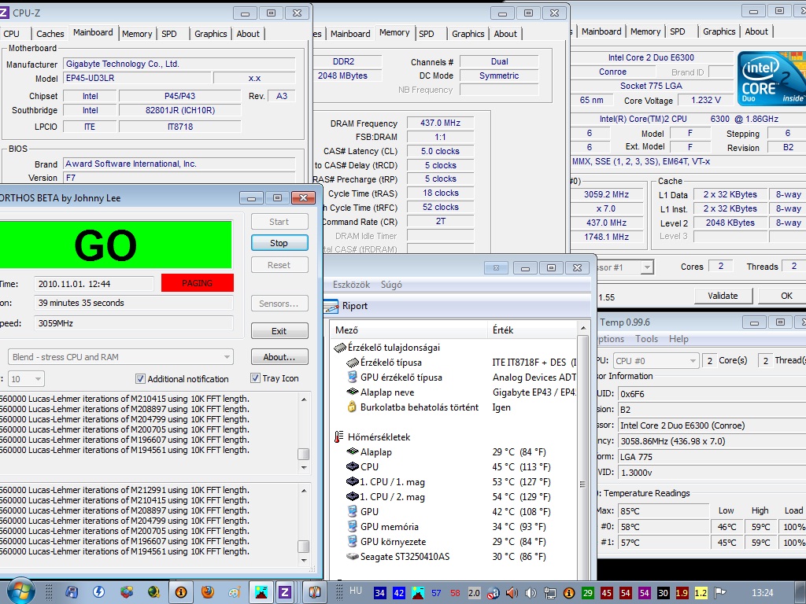Click the Model field EP45-UD3LR
This screenshot has height=604, width=806.
(x=137, y=78)
